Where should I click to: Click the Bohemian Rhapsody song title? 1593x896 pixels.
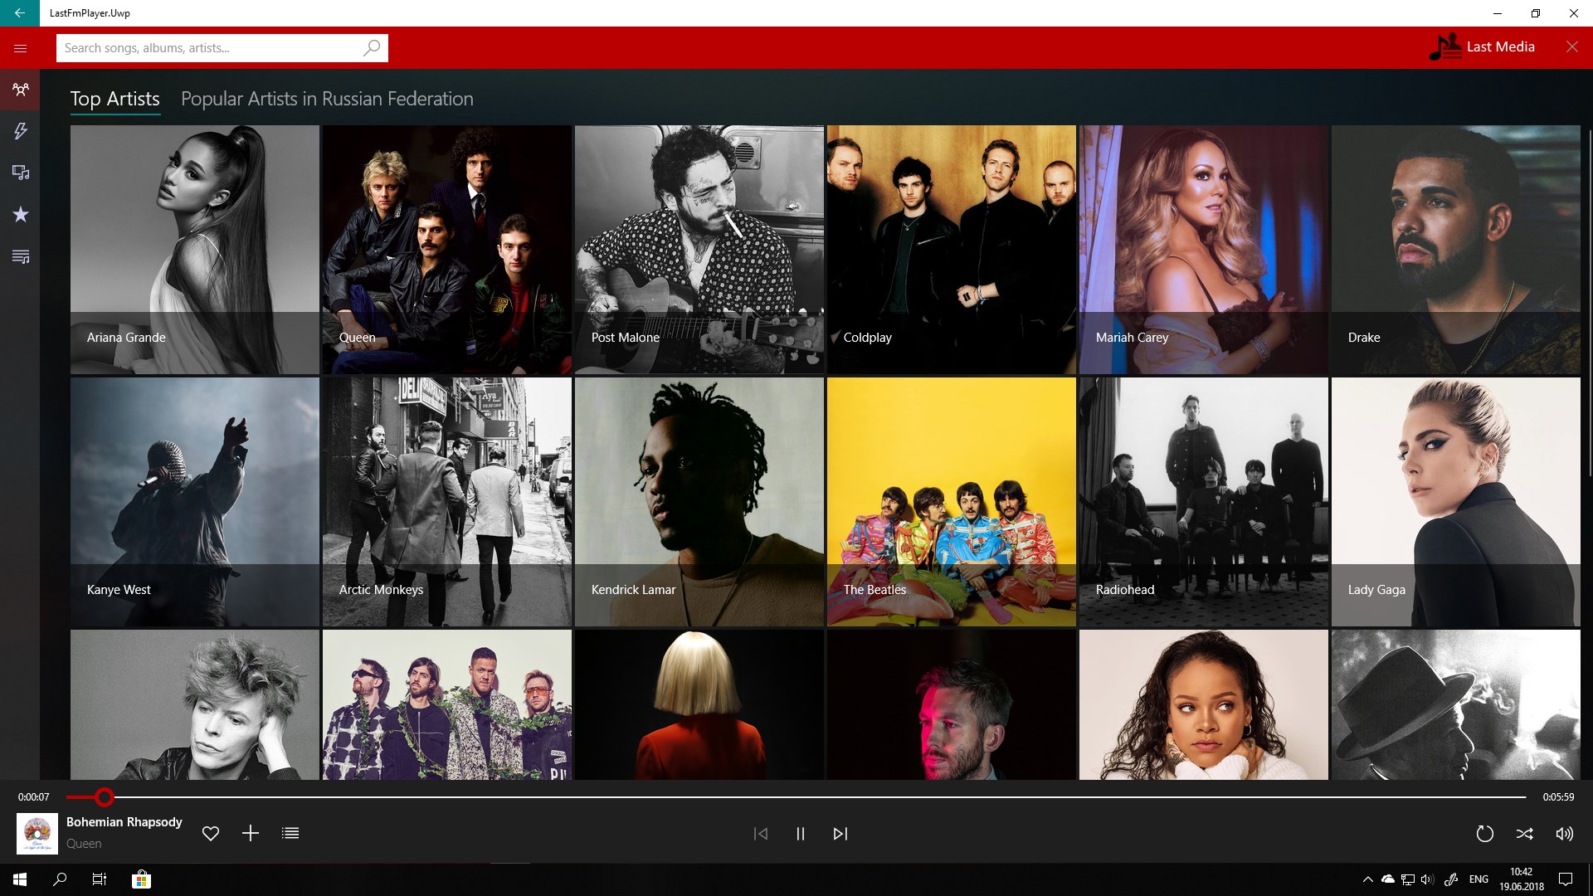[x=124, y=822]
